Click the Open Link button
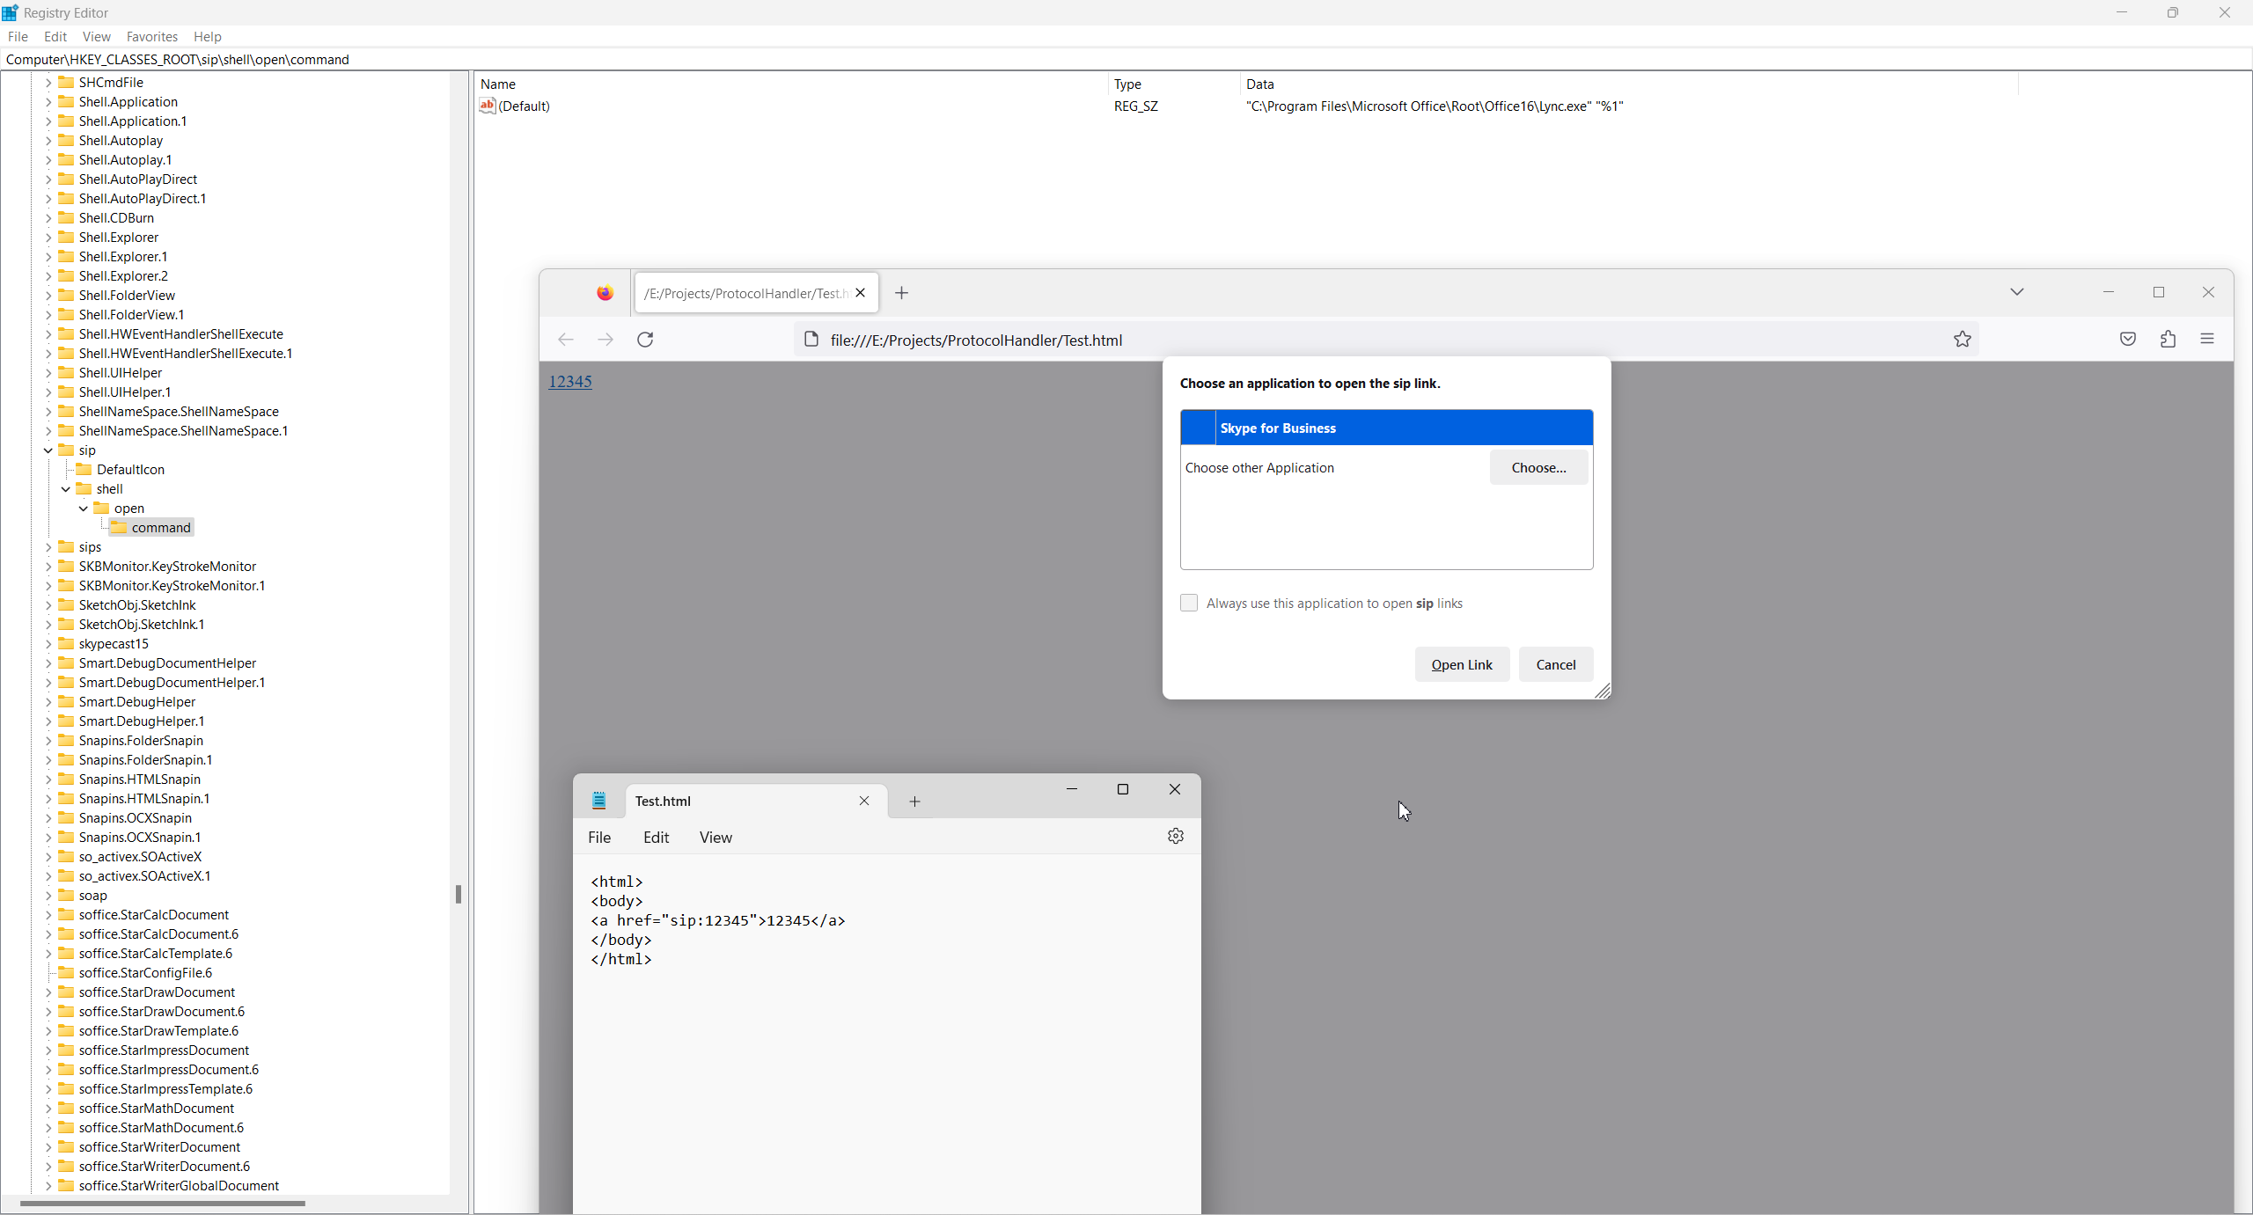 tap(1461, 665)
